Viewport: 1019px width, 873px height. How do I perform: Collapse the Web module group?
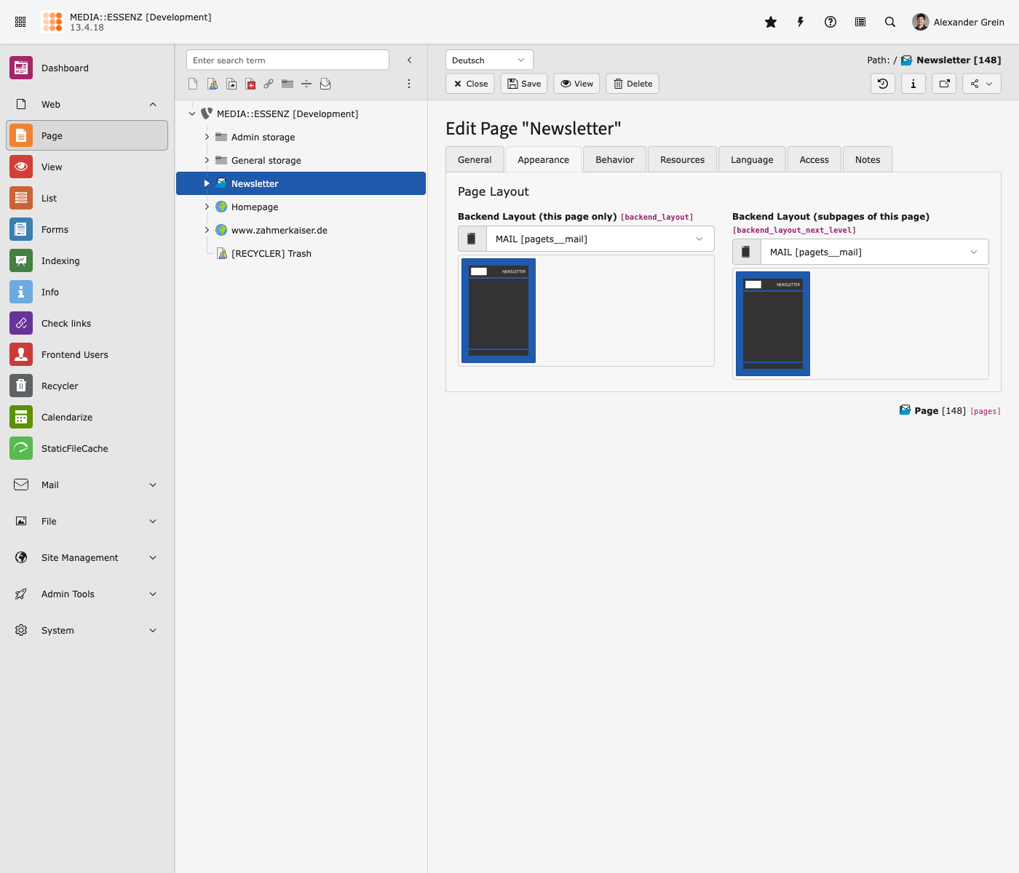pyautogui.click(x=153, y=104)
